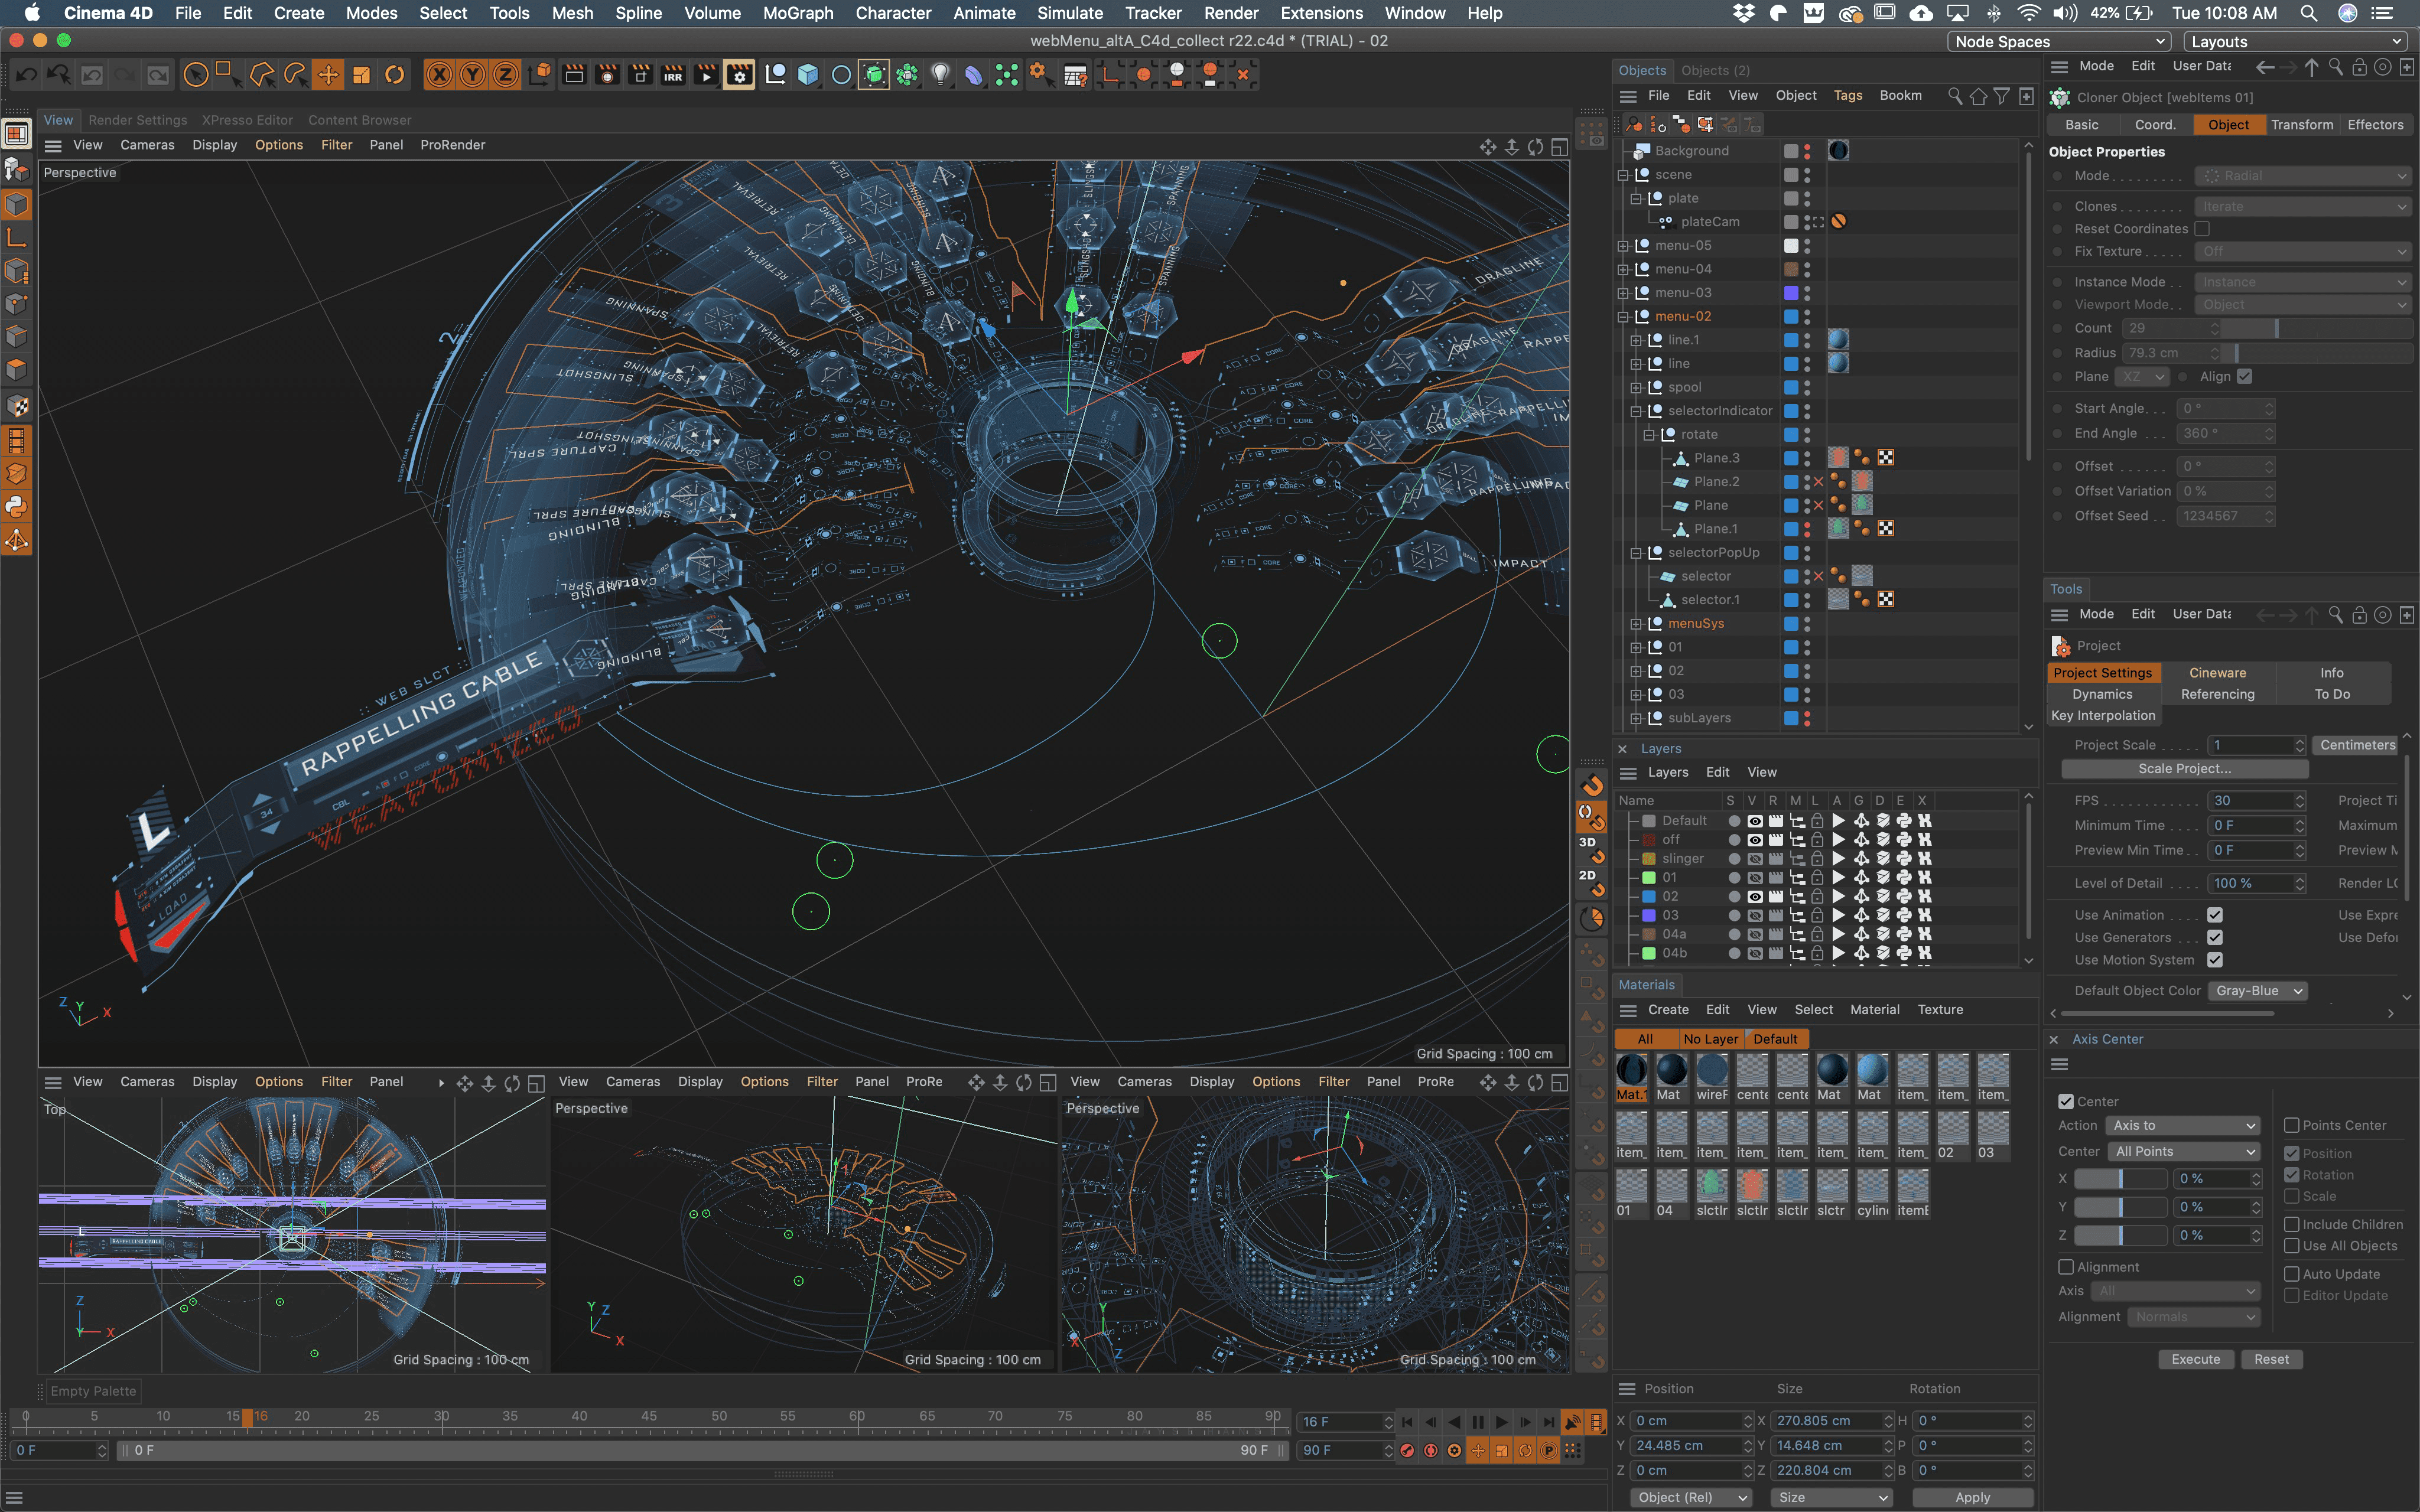Image resolution: width=2420 pixels, height=1512 pixels.
Task: Open the MoGraph menu
Action: click(x=797, y=13)
